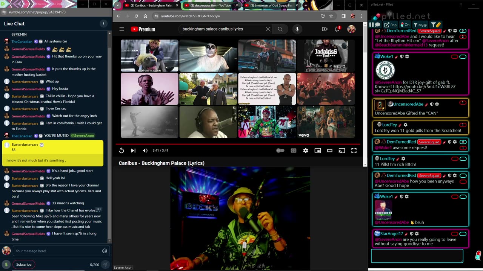Image resolution: width=483 pixels, height=271 pixels.
Task: Open the Pilled window three-dot menu
Action: (x=461, y=5)
